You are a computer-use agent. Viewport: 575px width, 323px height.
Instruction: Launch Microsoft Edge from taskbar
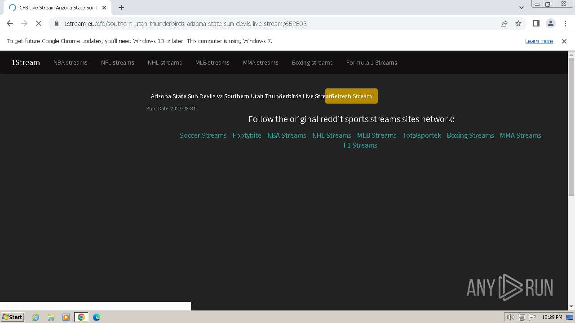click(97, 317)
